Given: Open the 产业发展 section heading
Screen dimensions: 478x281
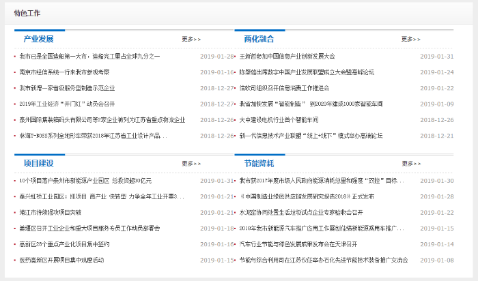Looking at the screenshot, I should 38,39.
